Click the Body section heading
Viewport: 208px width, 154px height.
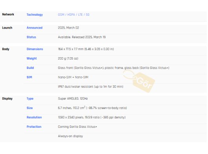click(x=6, y=49)
